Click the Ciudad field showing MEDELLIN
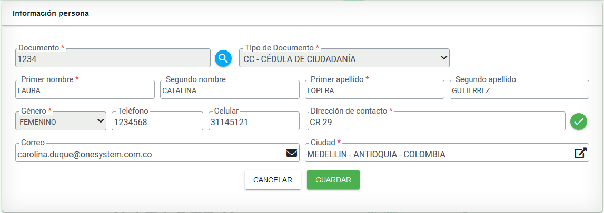This screenshot has height=213, width=604. (x=447, y=153)
